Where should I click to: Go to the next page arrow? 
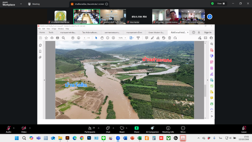[78, 38]
